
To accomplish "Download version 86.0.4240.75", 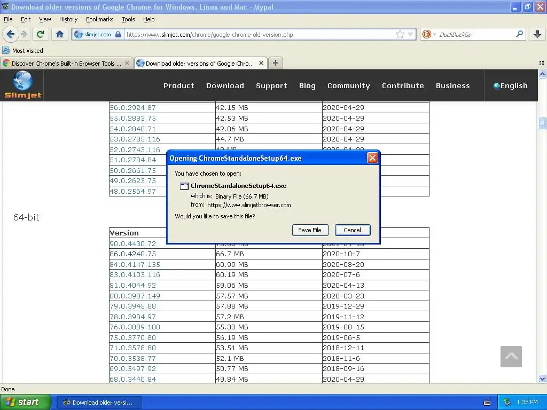I will point(132,254).
